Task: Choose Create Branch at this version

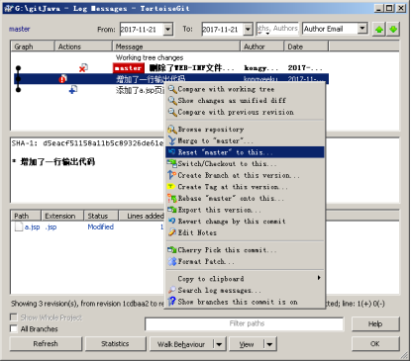Action: click(x=245, y=175)
